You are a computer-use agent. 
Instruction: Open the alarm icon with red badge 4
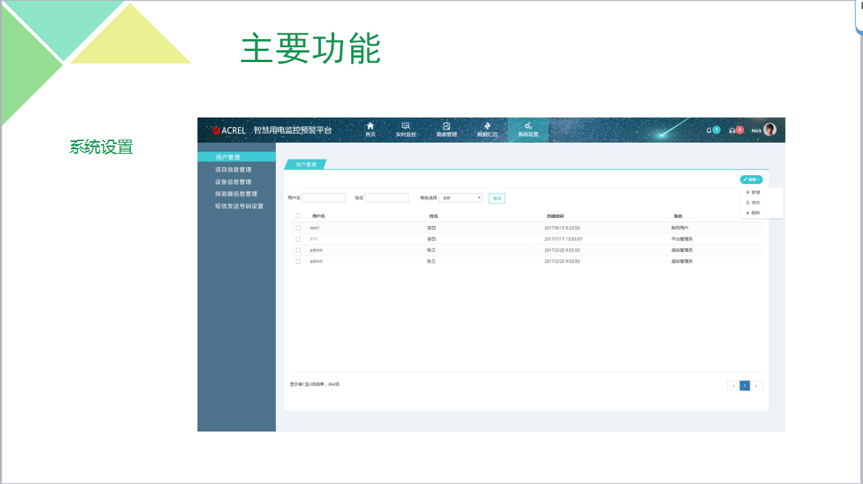[733, 130]
